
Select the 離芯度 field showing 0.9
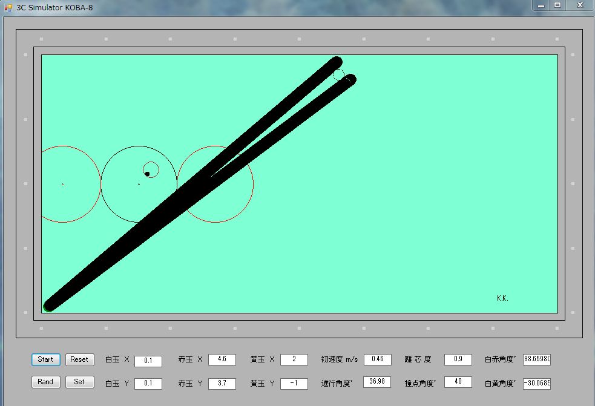458,359
